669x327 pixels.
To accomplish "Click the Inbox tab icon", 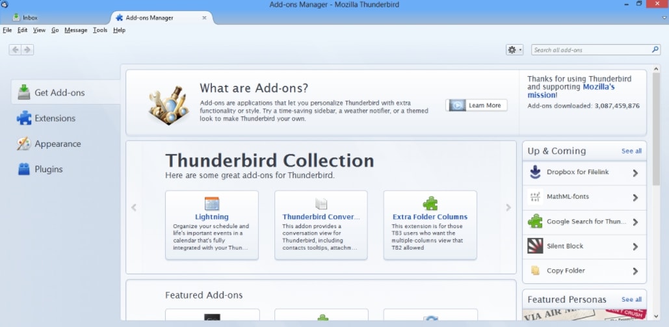I will click(x=16, y=17).
